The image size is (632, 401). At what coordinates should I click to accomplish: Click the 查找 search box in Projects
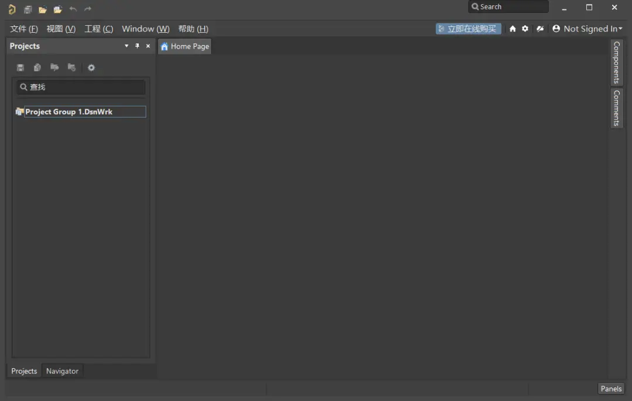(81, 87)
